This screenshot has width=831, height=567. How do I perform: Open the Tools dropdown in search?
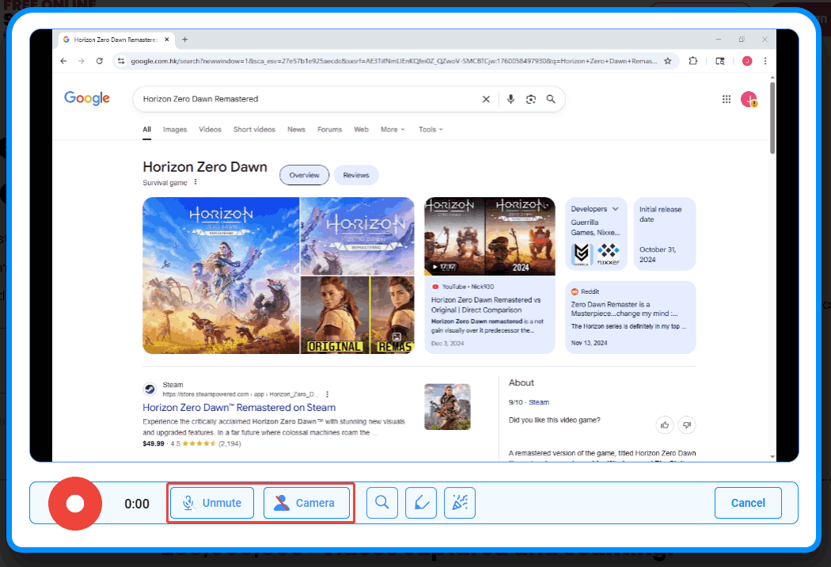coord(430,129)
